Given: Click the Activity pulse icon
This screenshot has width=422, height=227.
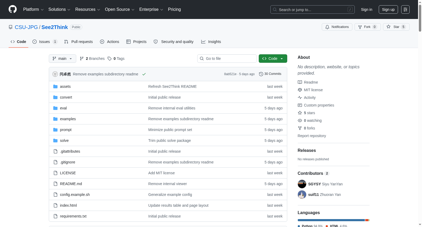Looking at the screenshot, I should pyautogui.click(x=300, y=98).
